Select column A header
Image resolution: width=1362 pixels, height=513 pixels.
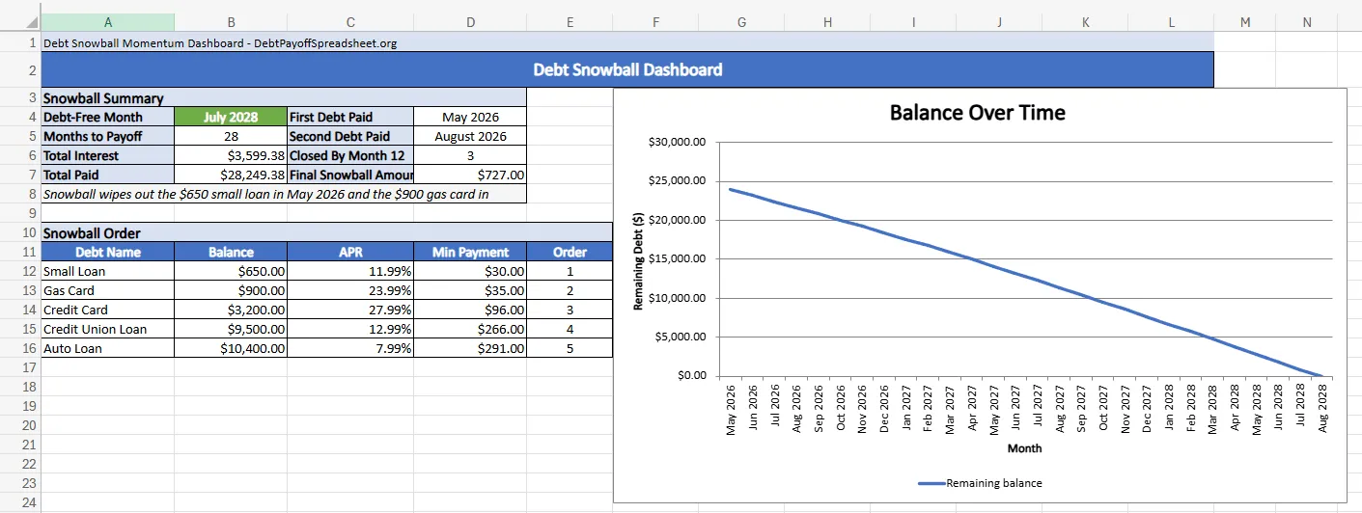pyautogui.click(x=107, y=22)
